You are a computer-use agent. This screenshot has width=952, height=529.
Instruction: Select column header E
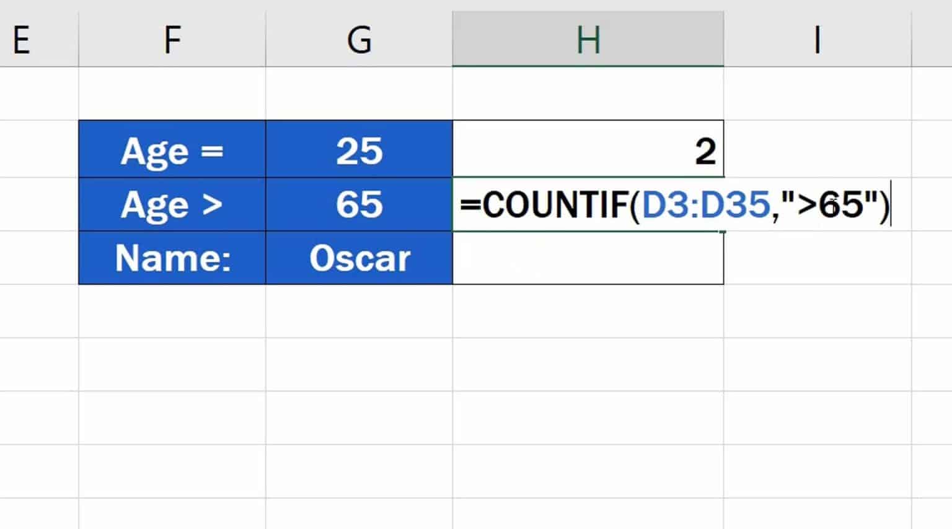pyautogui.click(x=22, y=38)
